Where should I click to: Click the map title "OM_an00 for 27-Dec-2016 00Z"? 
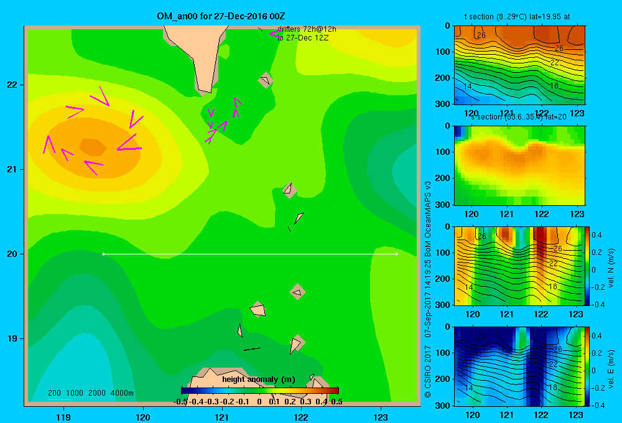(x=221, y=16)
